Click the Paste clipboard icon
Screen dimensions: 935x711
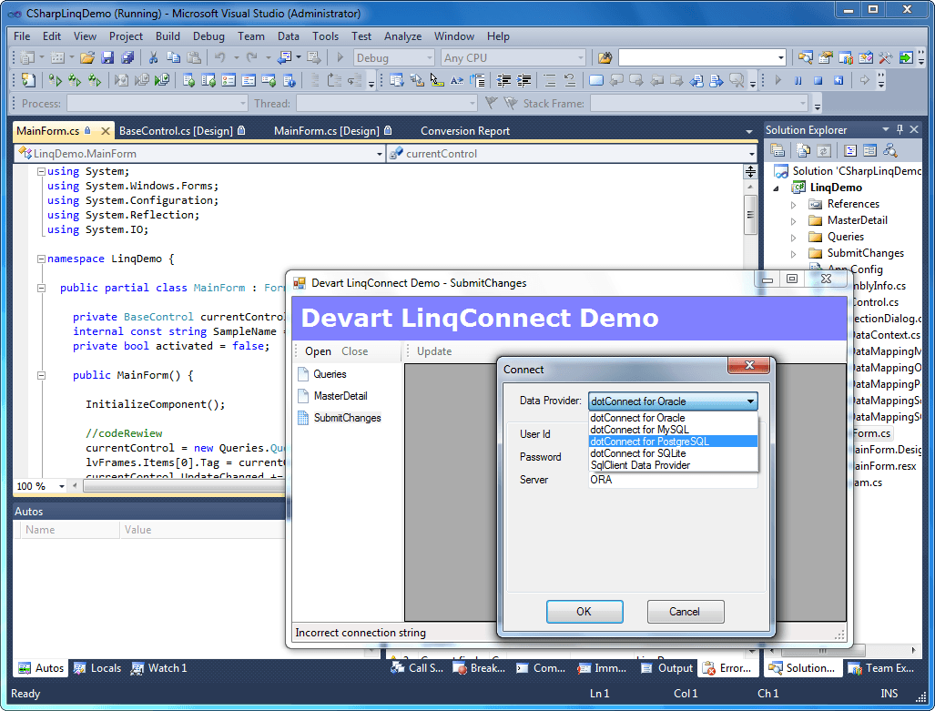[x=194, y=58]
